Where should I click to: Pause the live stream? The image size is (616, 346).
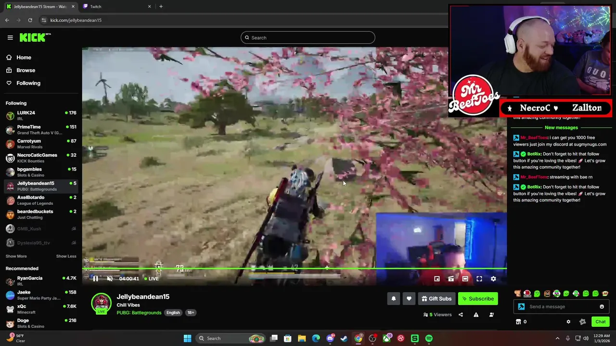[x=95, y=279]
